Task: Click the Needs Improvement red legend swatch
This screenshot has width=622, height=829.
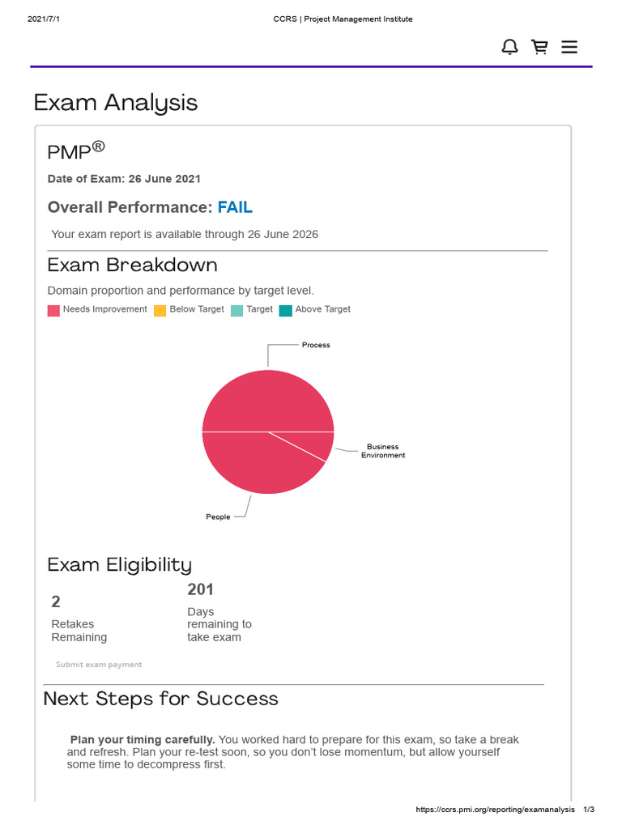Action: (53, 310)
